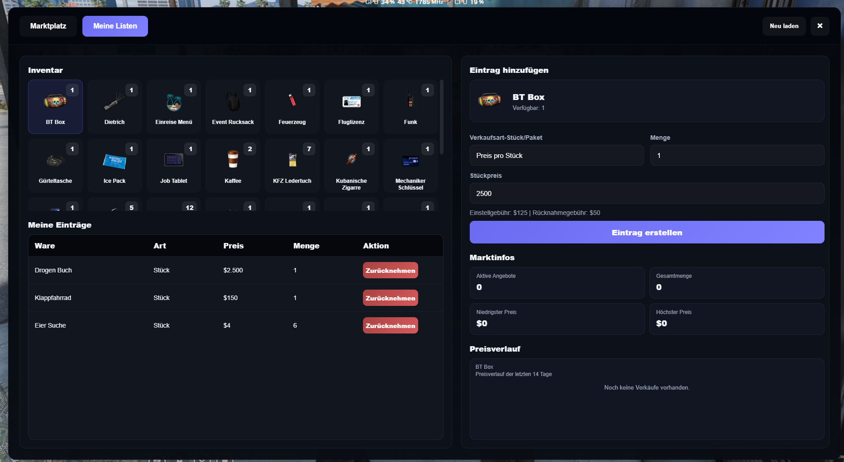Screen dimensions: 844x462
Task: Click the Menge input field
Action: (737, 155)
